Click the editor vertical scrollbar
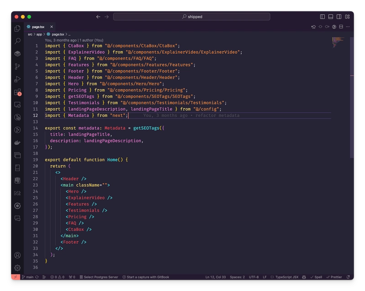Screen dimensions: 365x291 (x=352, y=98)
